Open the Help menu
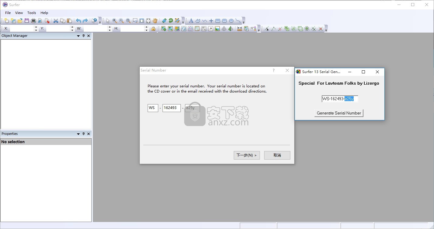Viewport: 434px width, 229px height. click(x=44, y=13)
